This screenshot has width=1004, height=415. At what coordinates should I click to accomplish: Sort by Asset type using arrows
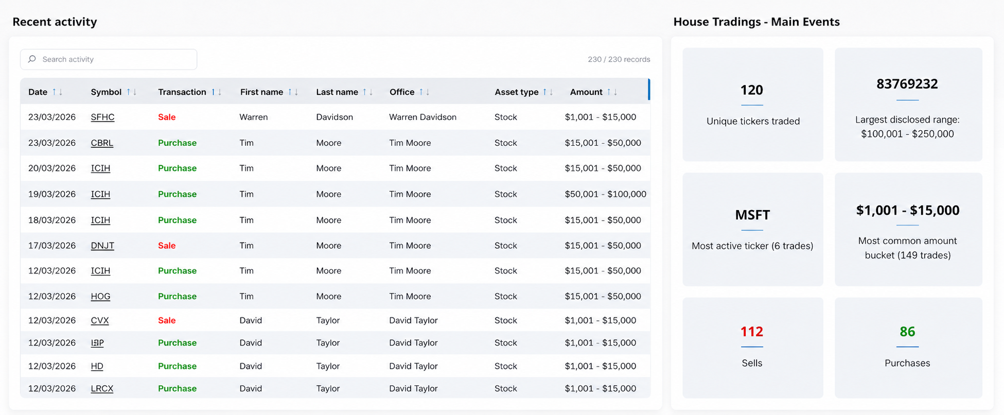click(x=548, y=92)
